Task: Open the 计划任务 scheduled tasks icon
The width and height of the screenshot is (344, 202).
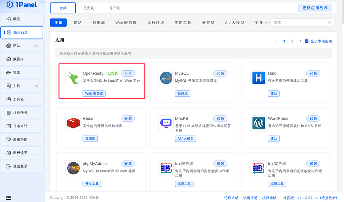Action: (x=9, y=113)
